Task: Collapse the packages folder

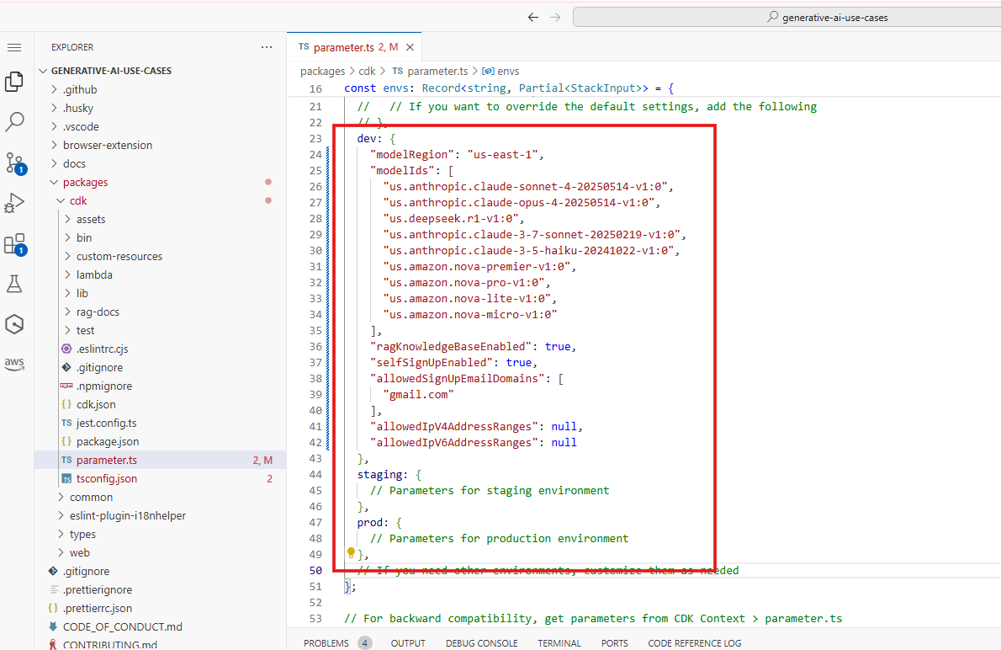Action: coord(160,182)
